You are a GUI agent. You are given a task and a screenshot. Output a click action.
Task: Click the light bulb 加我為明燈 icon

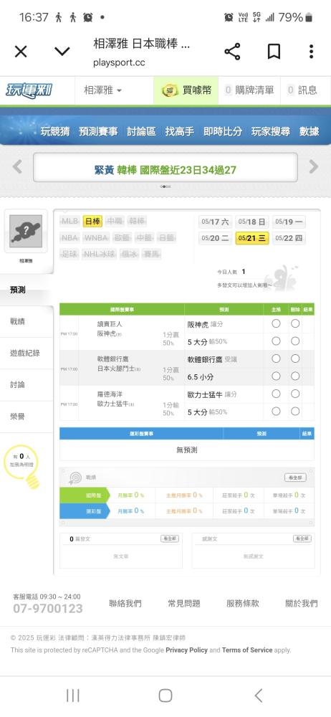point(23,465)
